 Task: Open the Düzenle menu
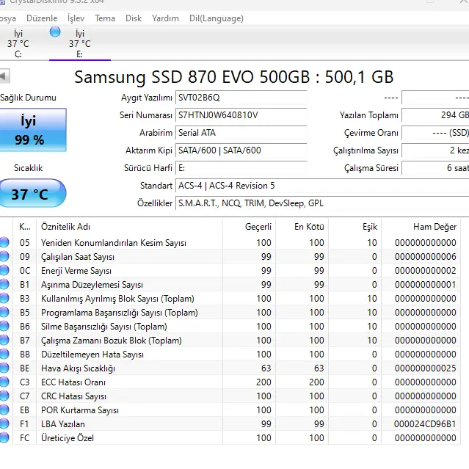click(x=42, y=18)
